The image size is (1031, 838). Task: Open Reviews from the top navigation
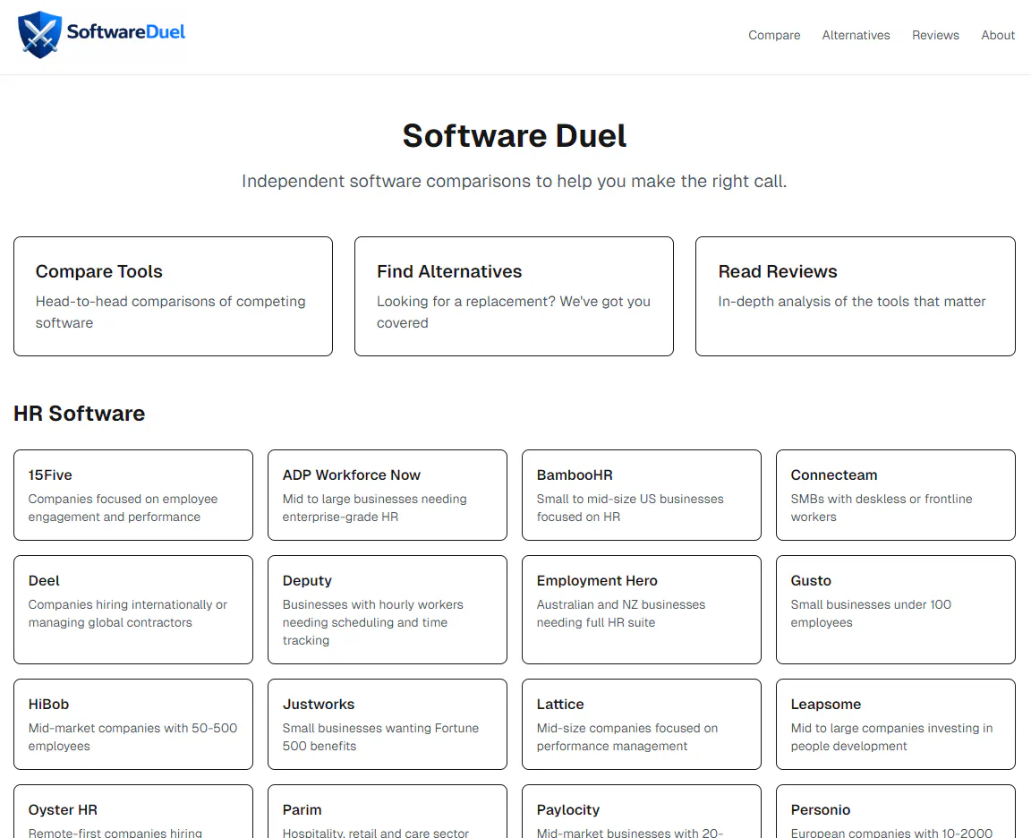click(x=935, y=36)
